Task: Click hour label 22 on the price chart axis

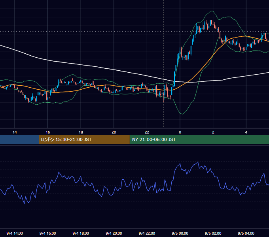Action: (x=147, y=132)
